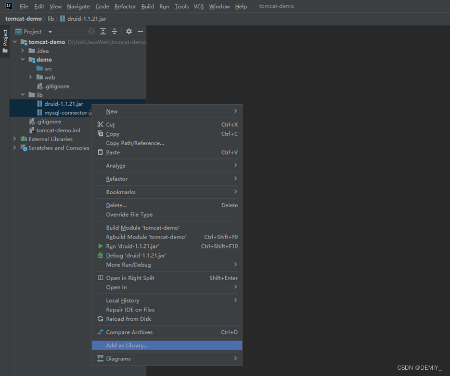Choose Delete... in the context menu
This screenshot has width=450, height=376.
click(167, 205)
